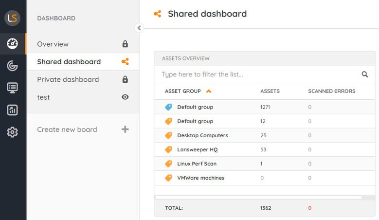The width and height of the screenshot is (379, 220).
Task: Click the share icon next to Shared dashboard in menu
Action: tap(125, 62)
